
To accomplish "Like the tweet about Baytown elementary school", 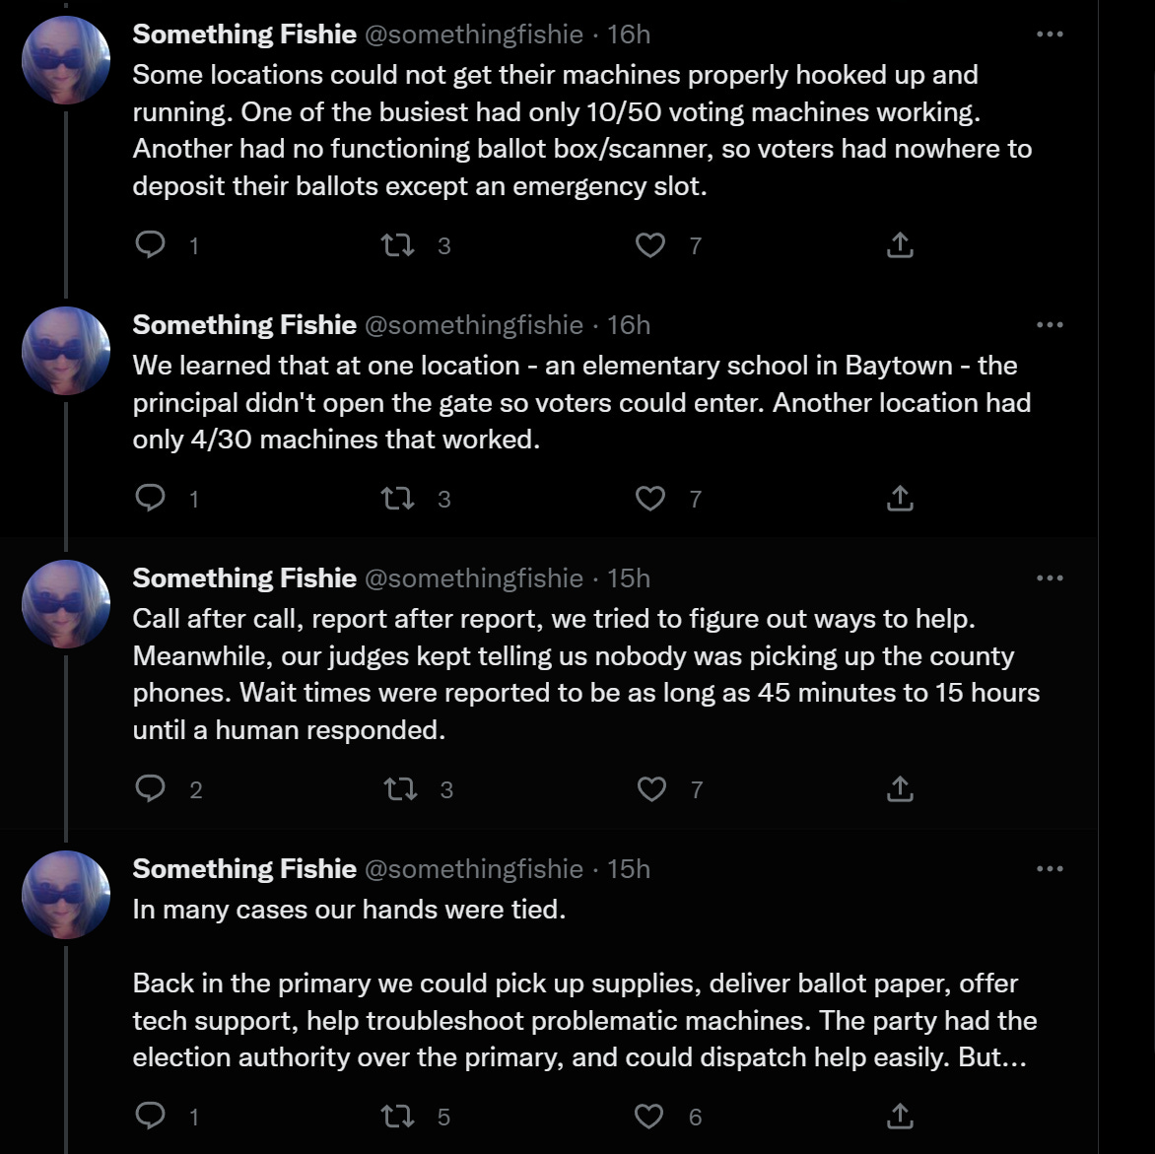I will click(x=650, y=499).
